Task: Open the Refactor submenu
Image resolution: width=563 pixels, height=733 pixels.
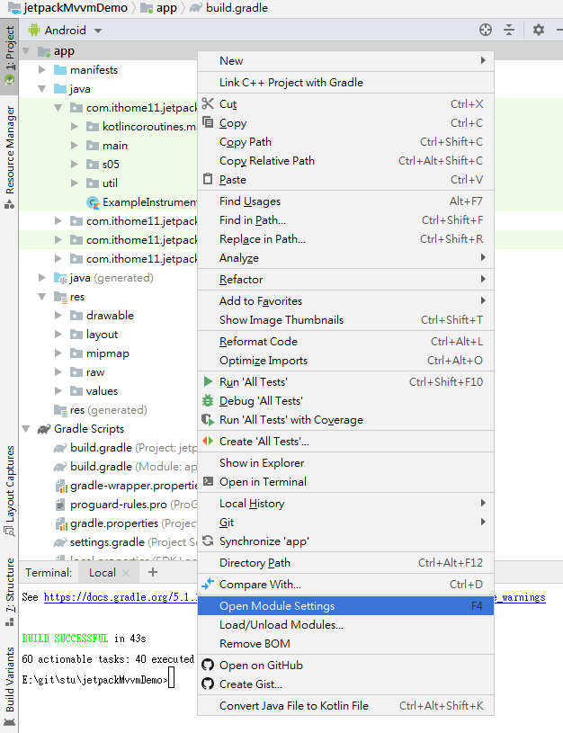Action: coord(345,280)
